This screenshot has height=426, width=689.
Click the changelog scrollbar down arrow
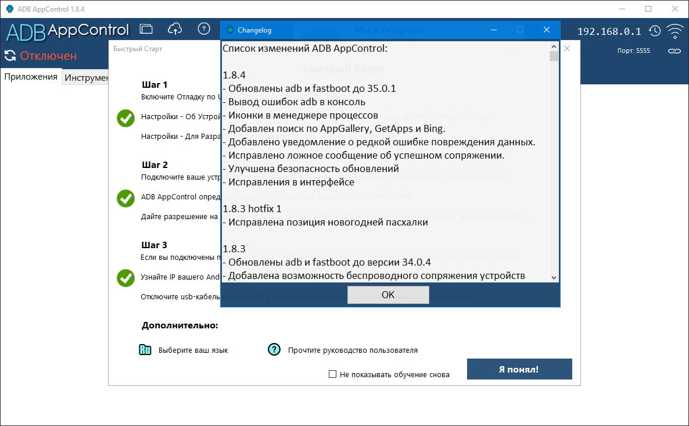click(x=554, y=277)
